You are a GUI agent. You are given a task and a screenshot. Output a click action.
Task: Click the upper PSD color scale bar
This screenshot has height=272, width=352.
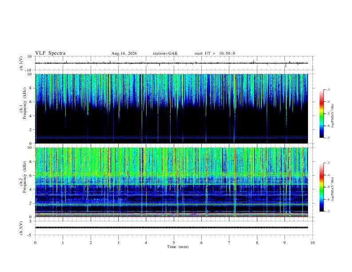[x=321, y=114]
